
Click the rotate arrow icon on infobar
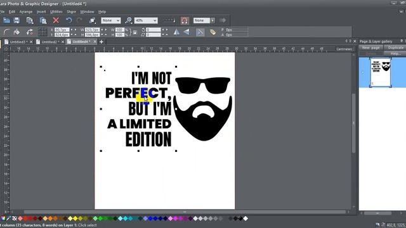[x=30, y=32]
